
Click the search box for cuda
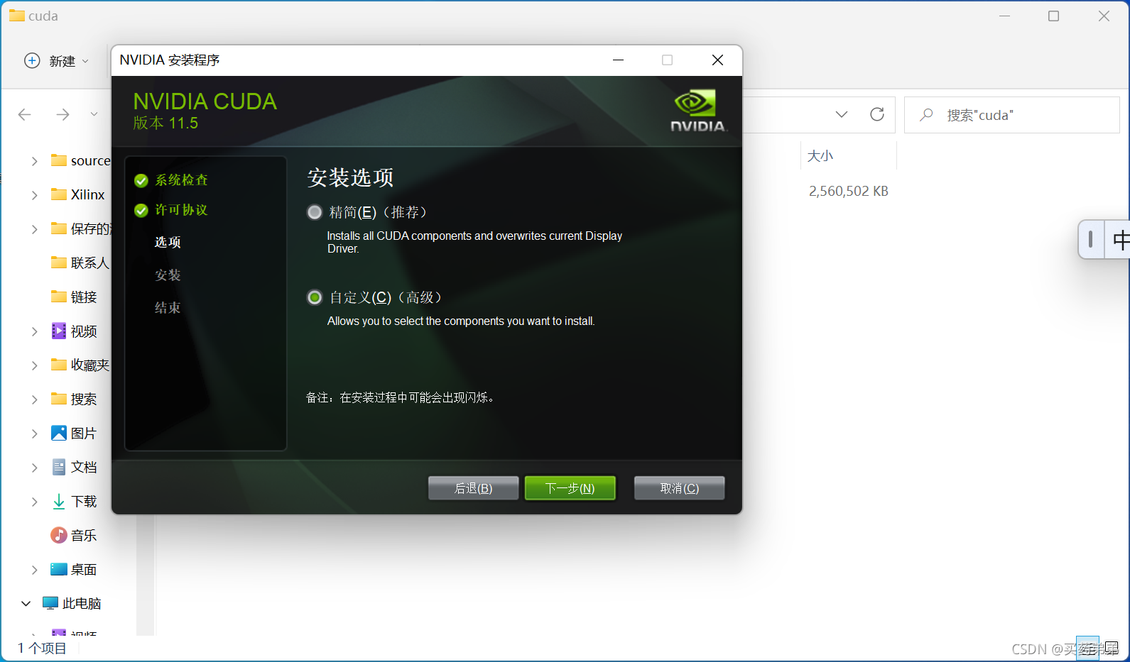click(1011, 115)
